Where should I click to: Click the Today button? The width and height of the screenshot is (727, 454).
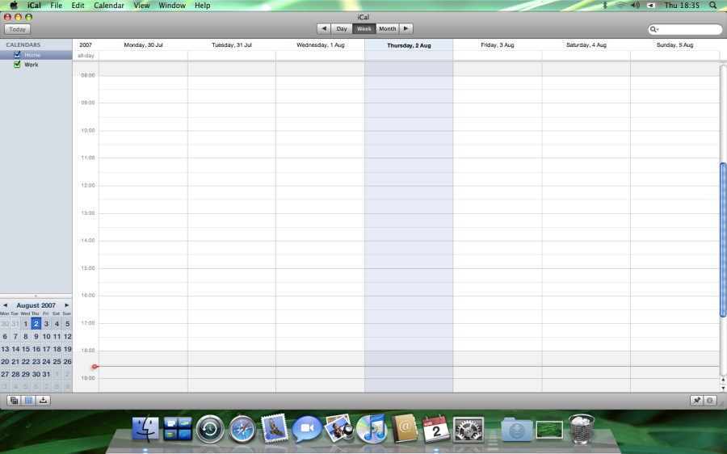(17, 29)
